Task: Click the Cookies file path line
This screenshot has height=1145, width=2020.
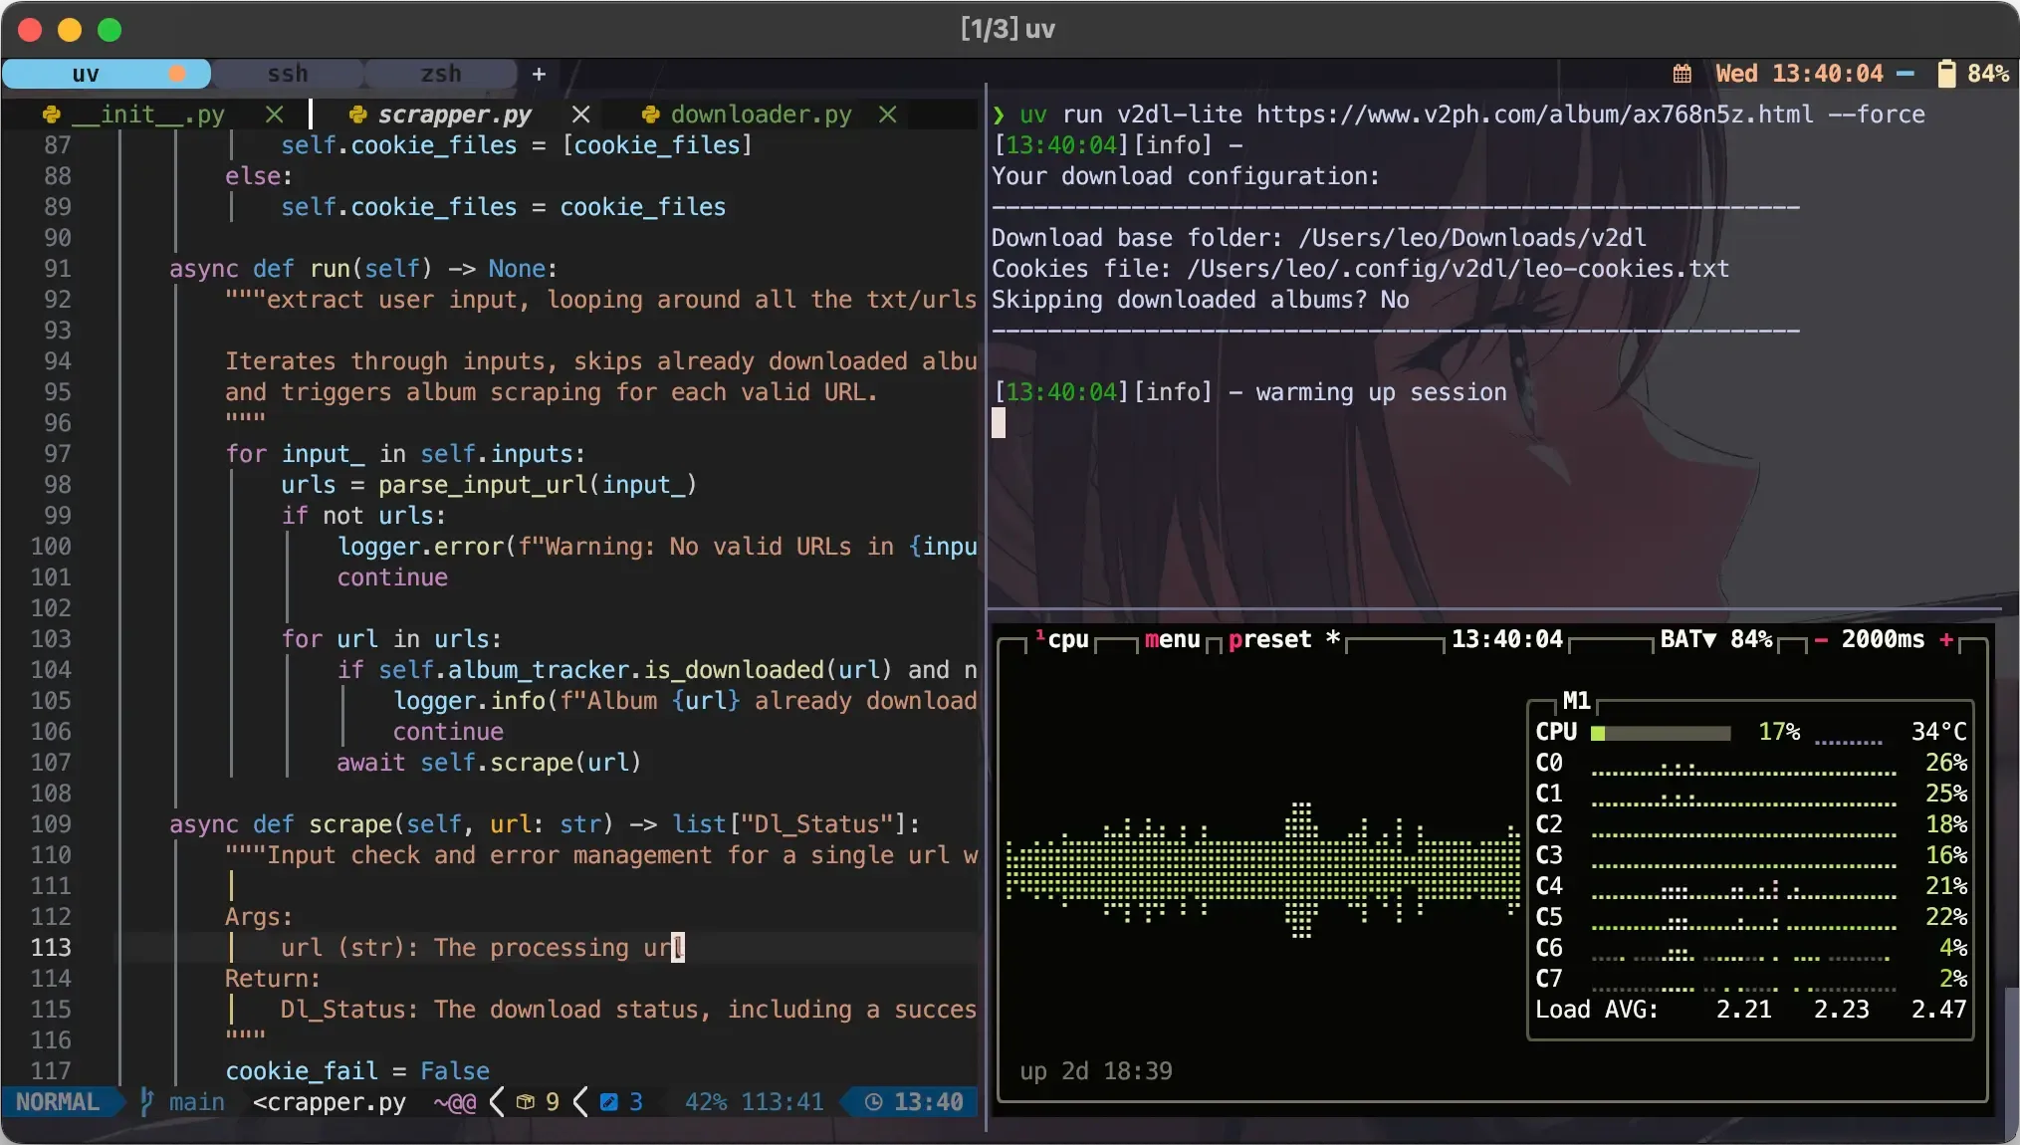Action: (1360, 269)
